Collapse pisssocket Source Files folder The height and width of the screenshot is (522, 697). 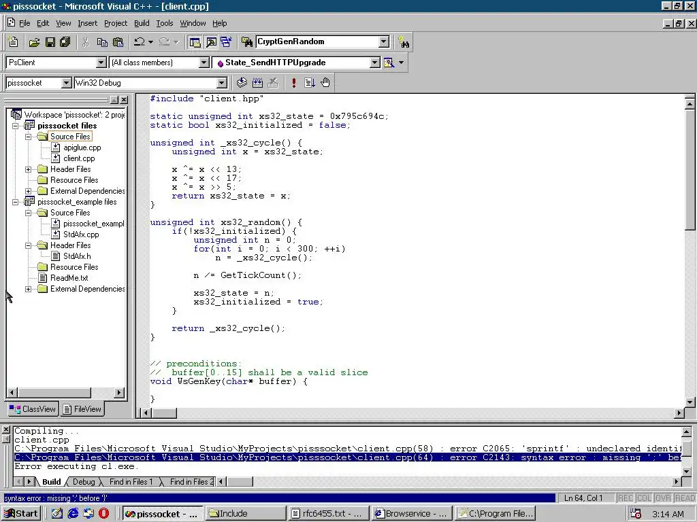29,137
